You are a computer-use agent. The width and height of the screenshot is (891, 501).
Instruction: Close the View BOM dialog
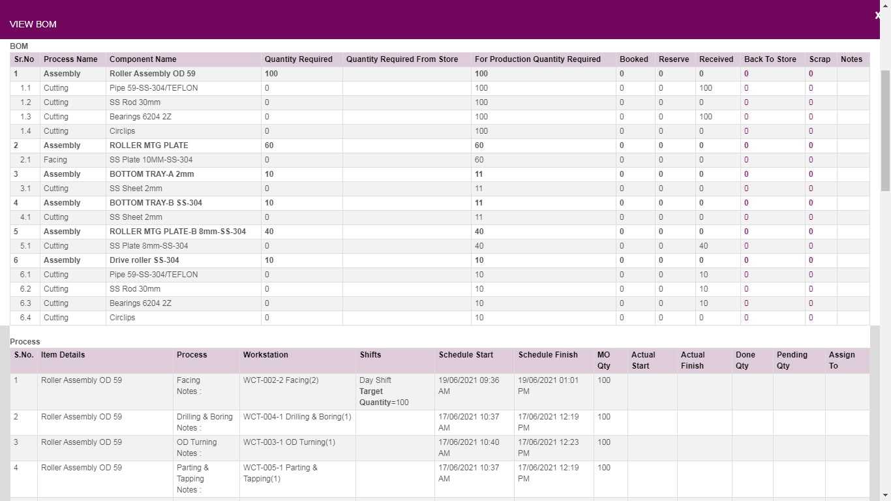pos(878,16)
